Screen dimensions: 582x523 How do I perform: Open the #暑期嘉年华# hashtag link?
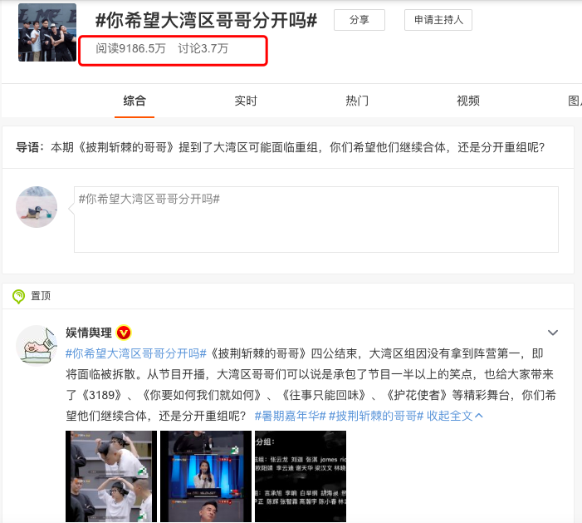(291, 416)
